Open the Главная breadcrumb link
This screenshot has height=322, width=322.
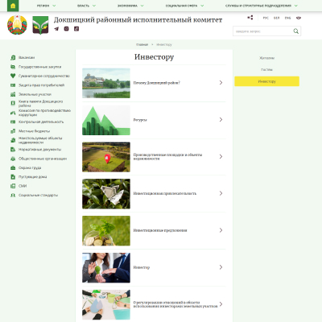click(x=142, y=44)
